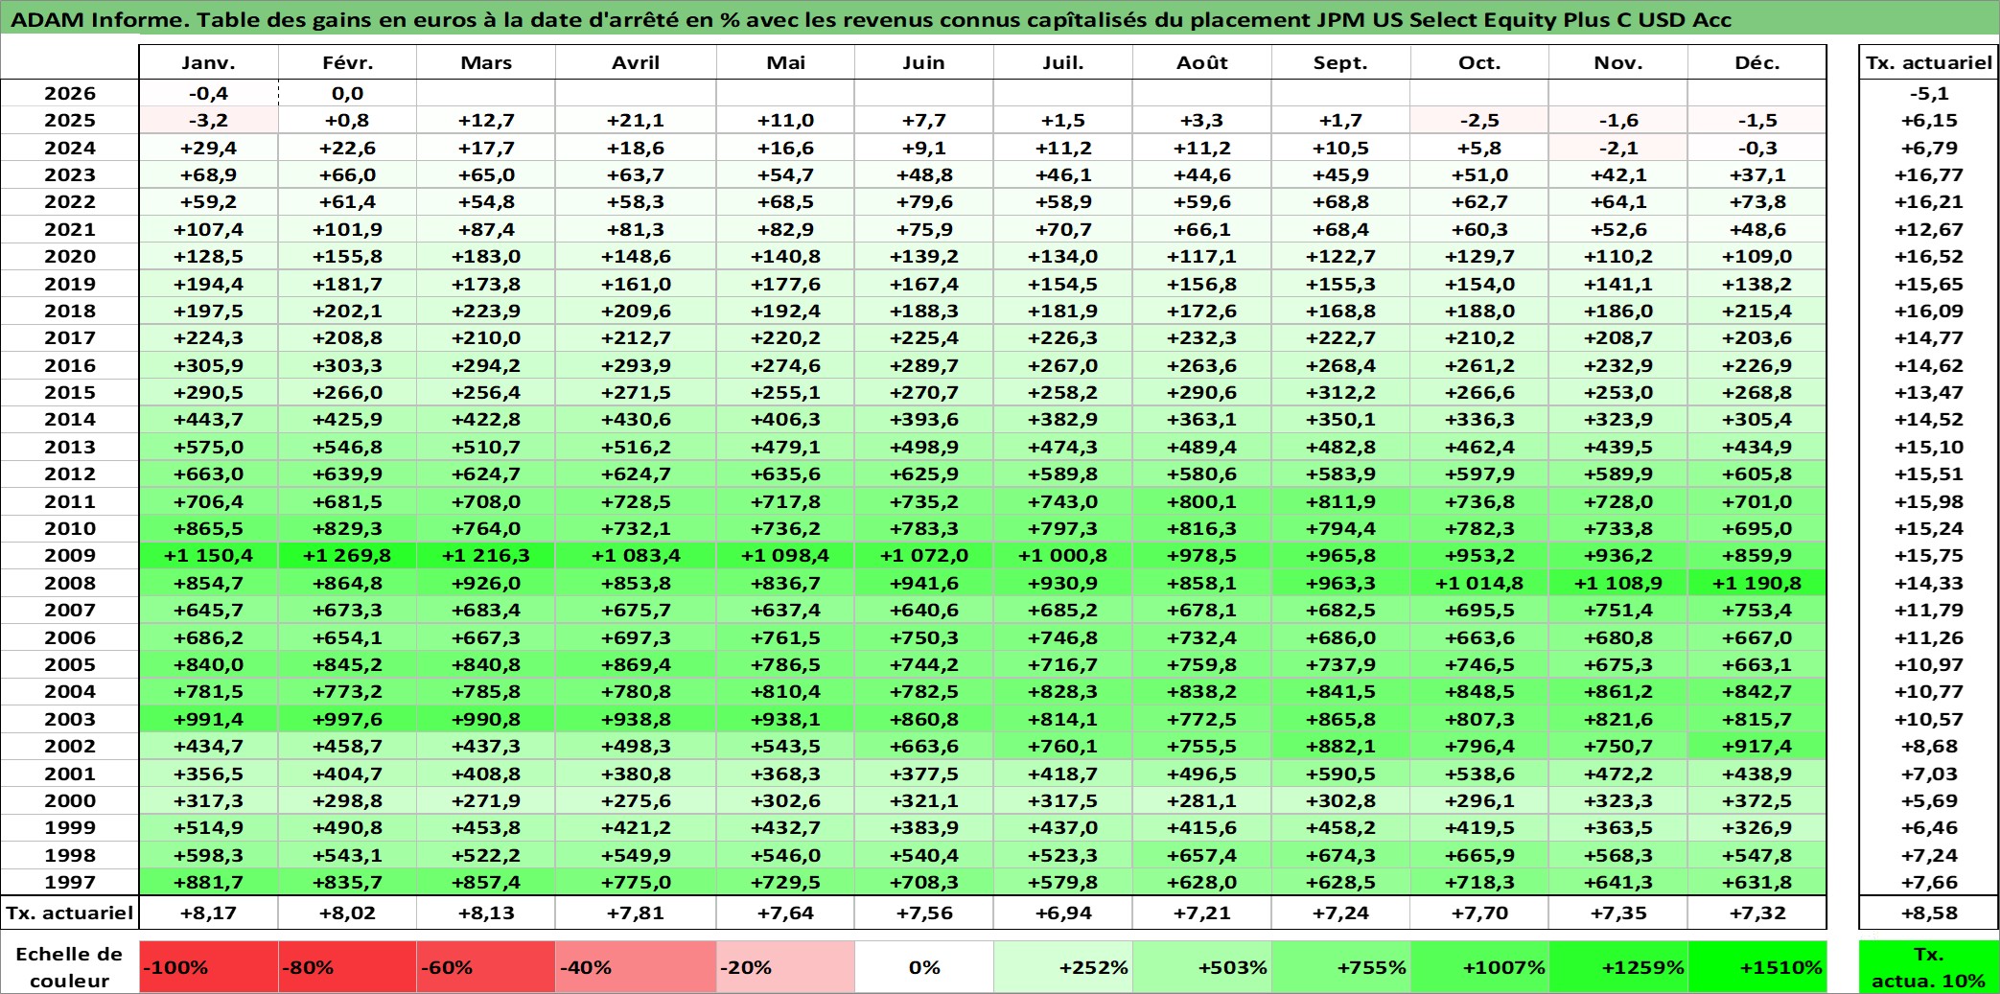
Task: Click the 'ADAM Informe' table title banner
Action: (x=1000, y=19)
